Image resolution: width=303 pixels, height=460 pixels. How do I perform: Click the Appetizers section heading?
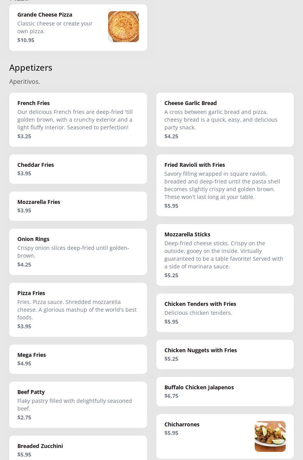(31, 68)
